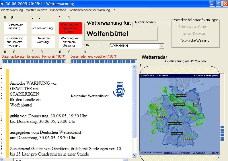Screen dimensions: 228x161
Task: Toggle the Akustische Warnung option
Action: click(x=195, y=40)
